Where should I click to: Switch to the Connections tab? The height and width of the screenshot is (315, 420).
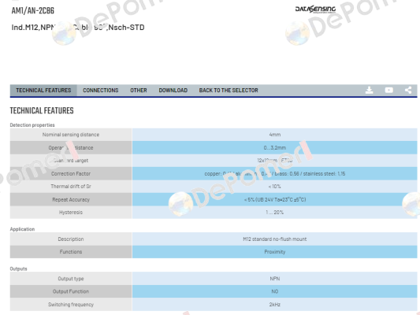click(101, 91)
